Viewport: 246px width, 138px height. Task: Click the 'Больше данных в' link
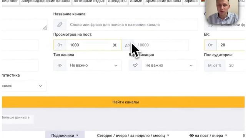(16, 117)
